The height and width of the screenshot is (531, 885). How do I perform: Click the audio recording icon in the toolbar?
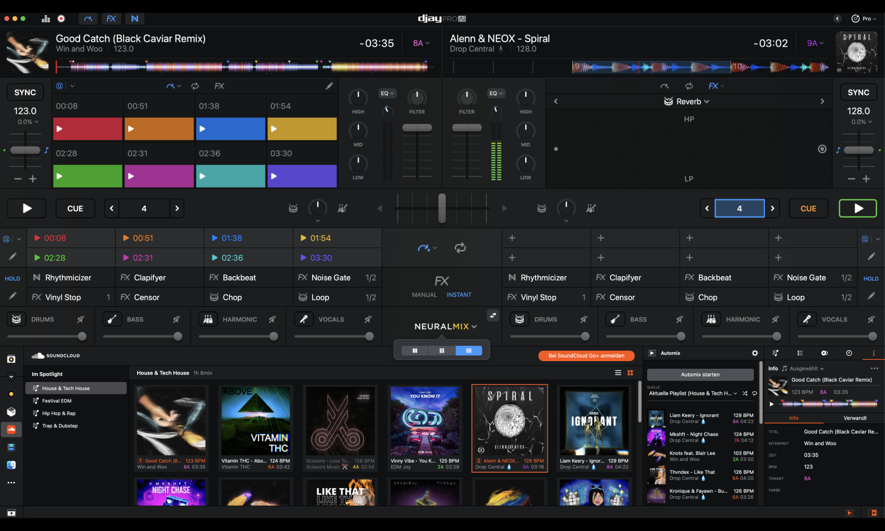click(61, 18)
